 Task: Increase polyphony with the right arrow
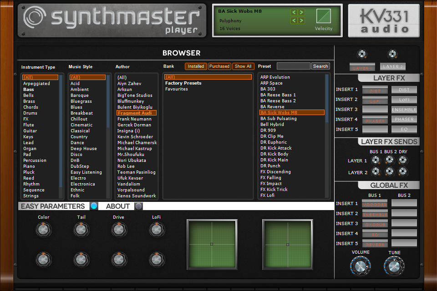pos(301,20)
